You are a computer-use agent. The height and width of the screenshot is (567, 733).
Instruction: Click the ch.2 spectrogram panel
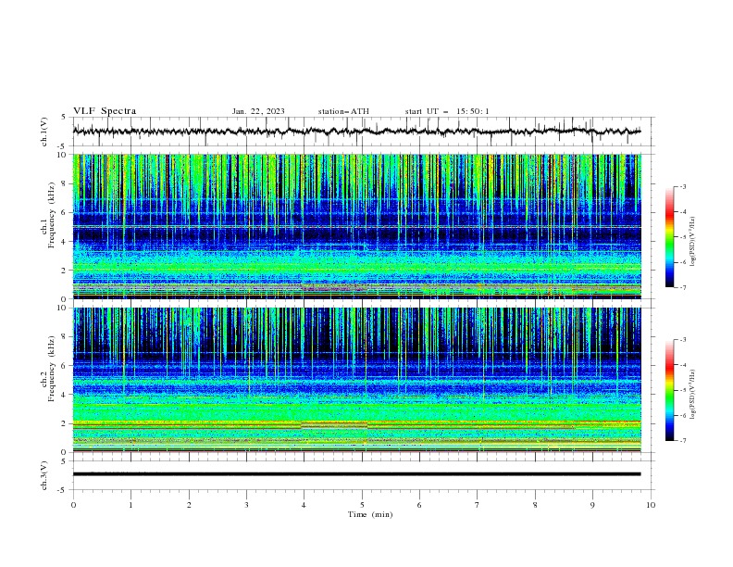click(356, 380)
